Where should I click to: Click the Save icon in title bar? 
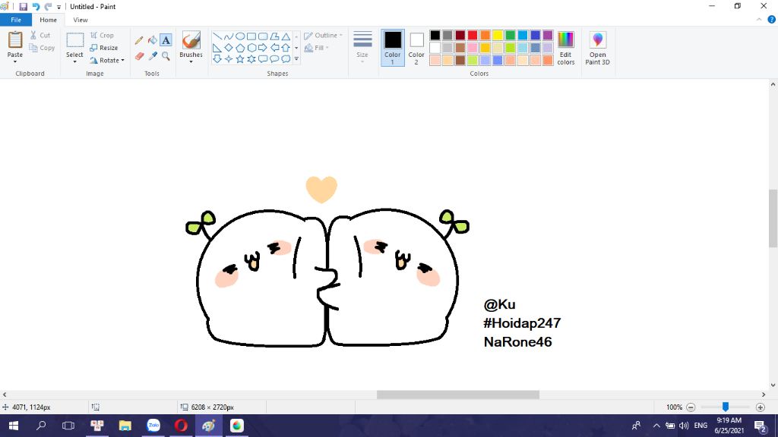click(24, 7)
